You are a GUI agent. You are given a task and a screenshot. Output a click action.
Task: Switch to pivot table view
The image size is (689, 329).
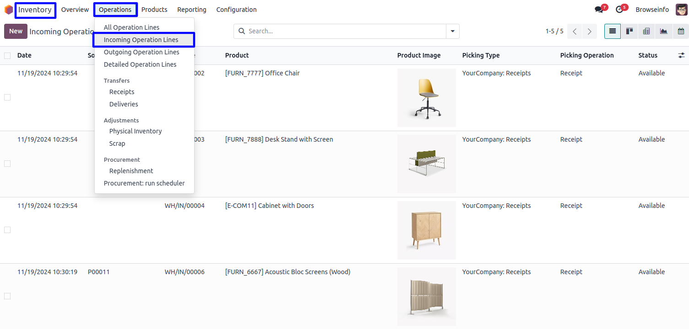[646, 31]
